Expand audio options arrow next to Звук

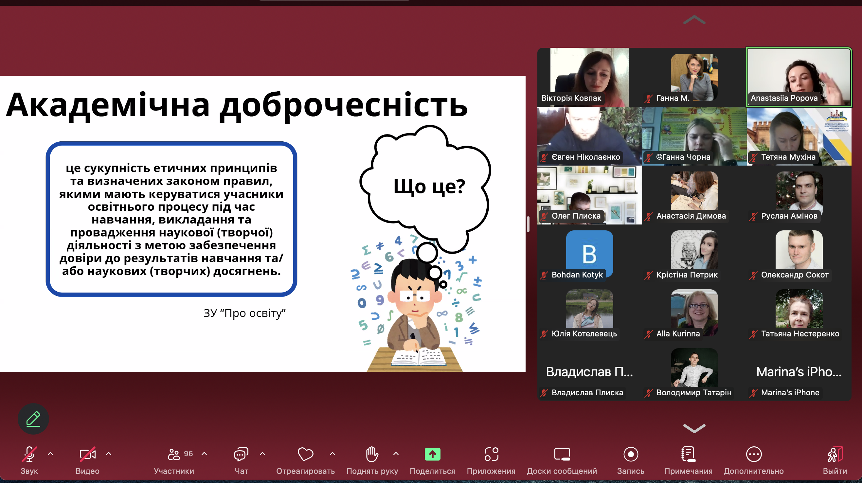tap(50, 454)
